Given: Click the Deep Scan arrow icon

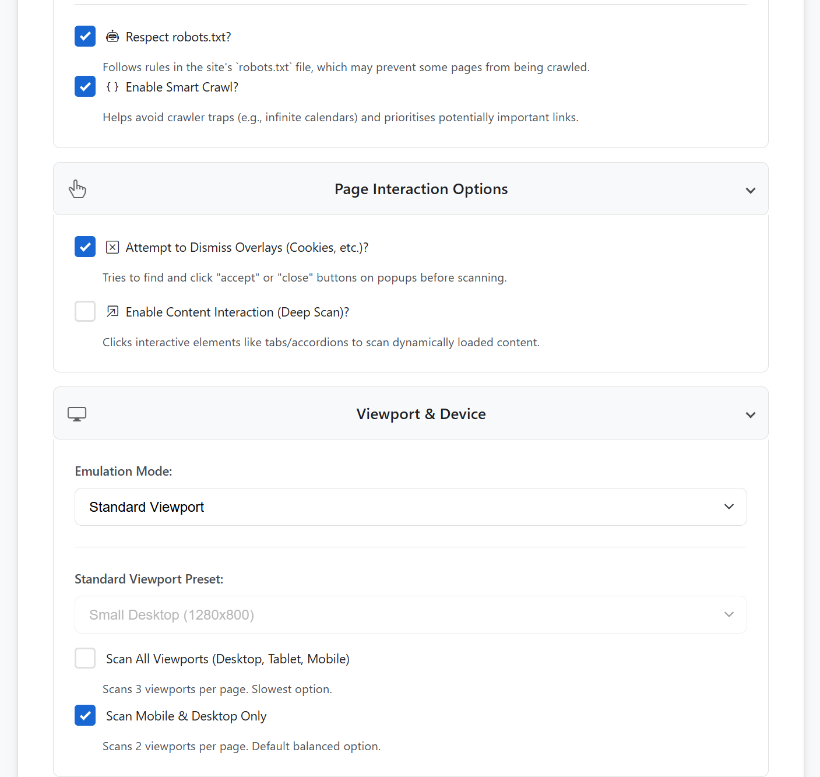Looking at the screenshot, I should pyautogui.click(x=112, y=312).
